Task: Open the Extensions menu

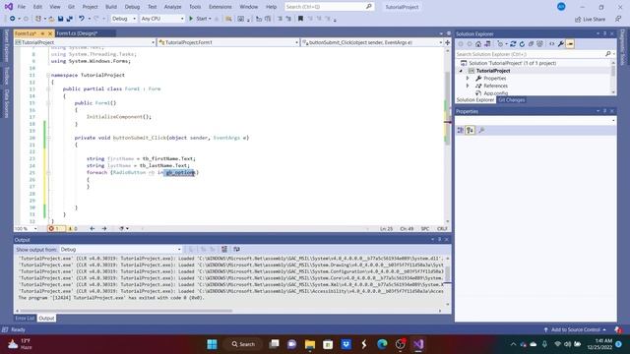Action: (x=220, y=7)
